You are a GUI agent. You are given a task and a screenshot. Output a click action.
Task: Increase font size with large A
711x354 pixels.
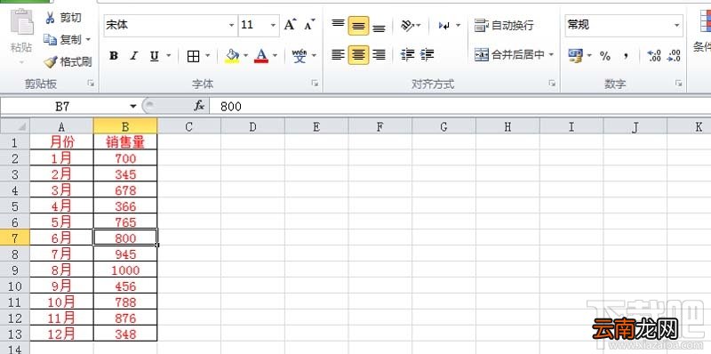[x=290, y=25]
